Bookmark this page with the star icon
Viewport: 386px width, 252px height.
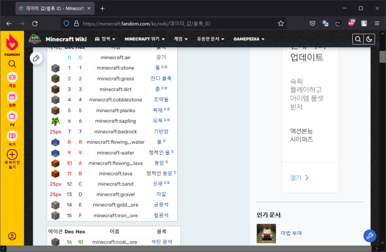click(281, 23)
